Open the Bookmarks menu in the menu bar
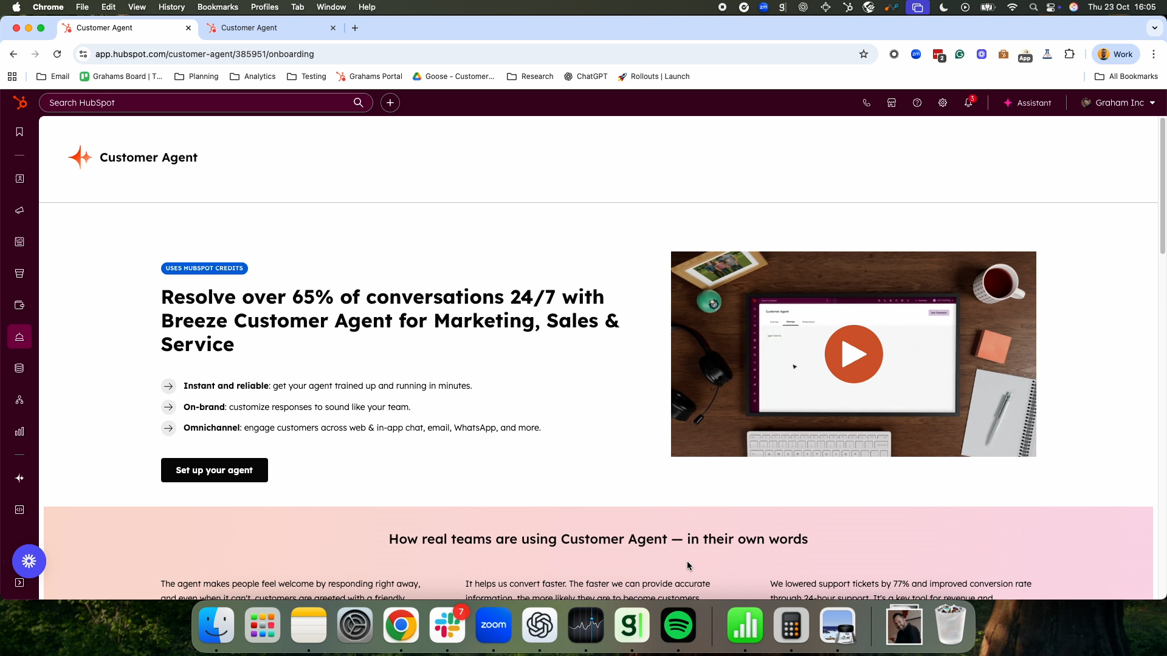This screenshot has width=1167, height=656. coord(217,7)
